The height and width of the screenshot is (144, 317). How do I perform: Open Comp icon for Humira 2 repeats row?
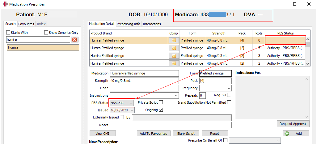pos(174,63)
